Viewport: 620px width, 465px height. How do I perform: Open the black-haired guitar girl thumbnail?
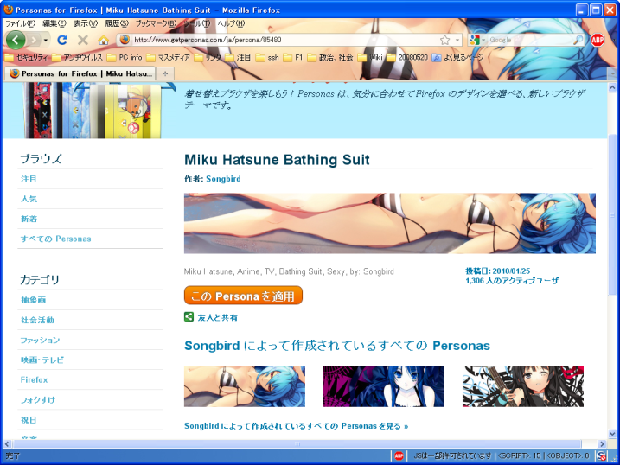click(x=523, y=386)
